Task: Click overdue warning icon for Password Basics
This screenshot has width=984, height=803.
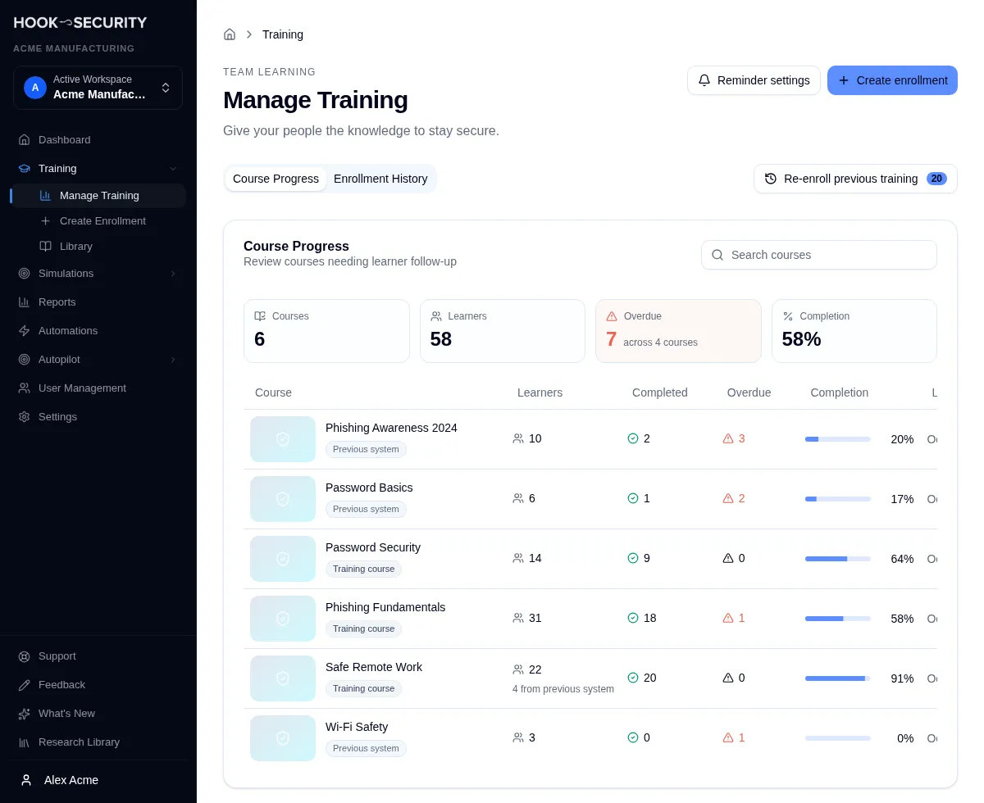Action: tap(728, 498)
